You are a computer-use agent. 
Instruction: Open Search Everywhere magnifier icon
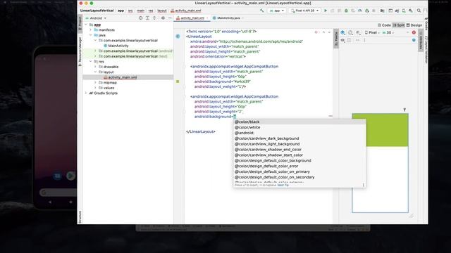[x=419, y=11]
